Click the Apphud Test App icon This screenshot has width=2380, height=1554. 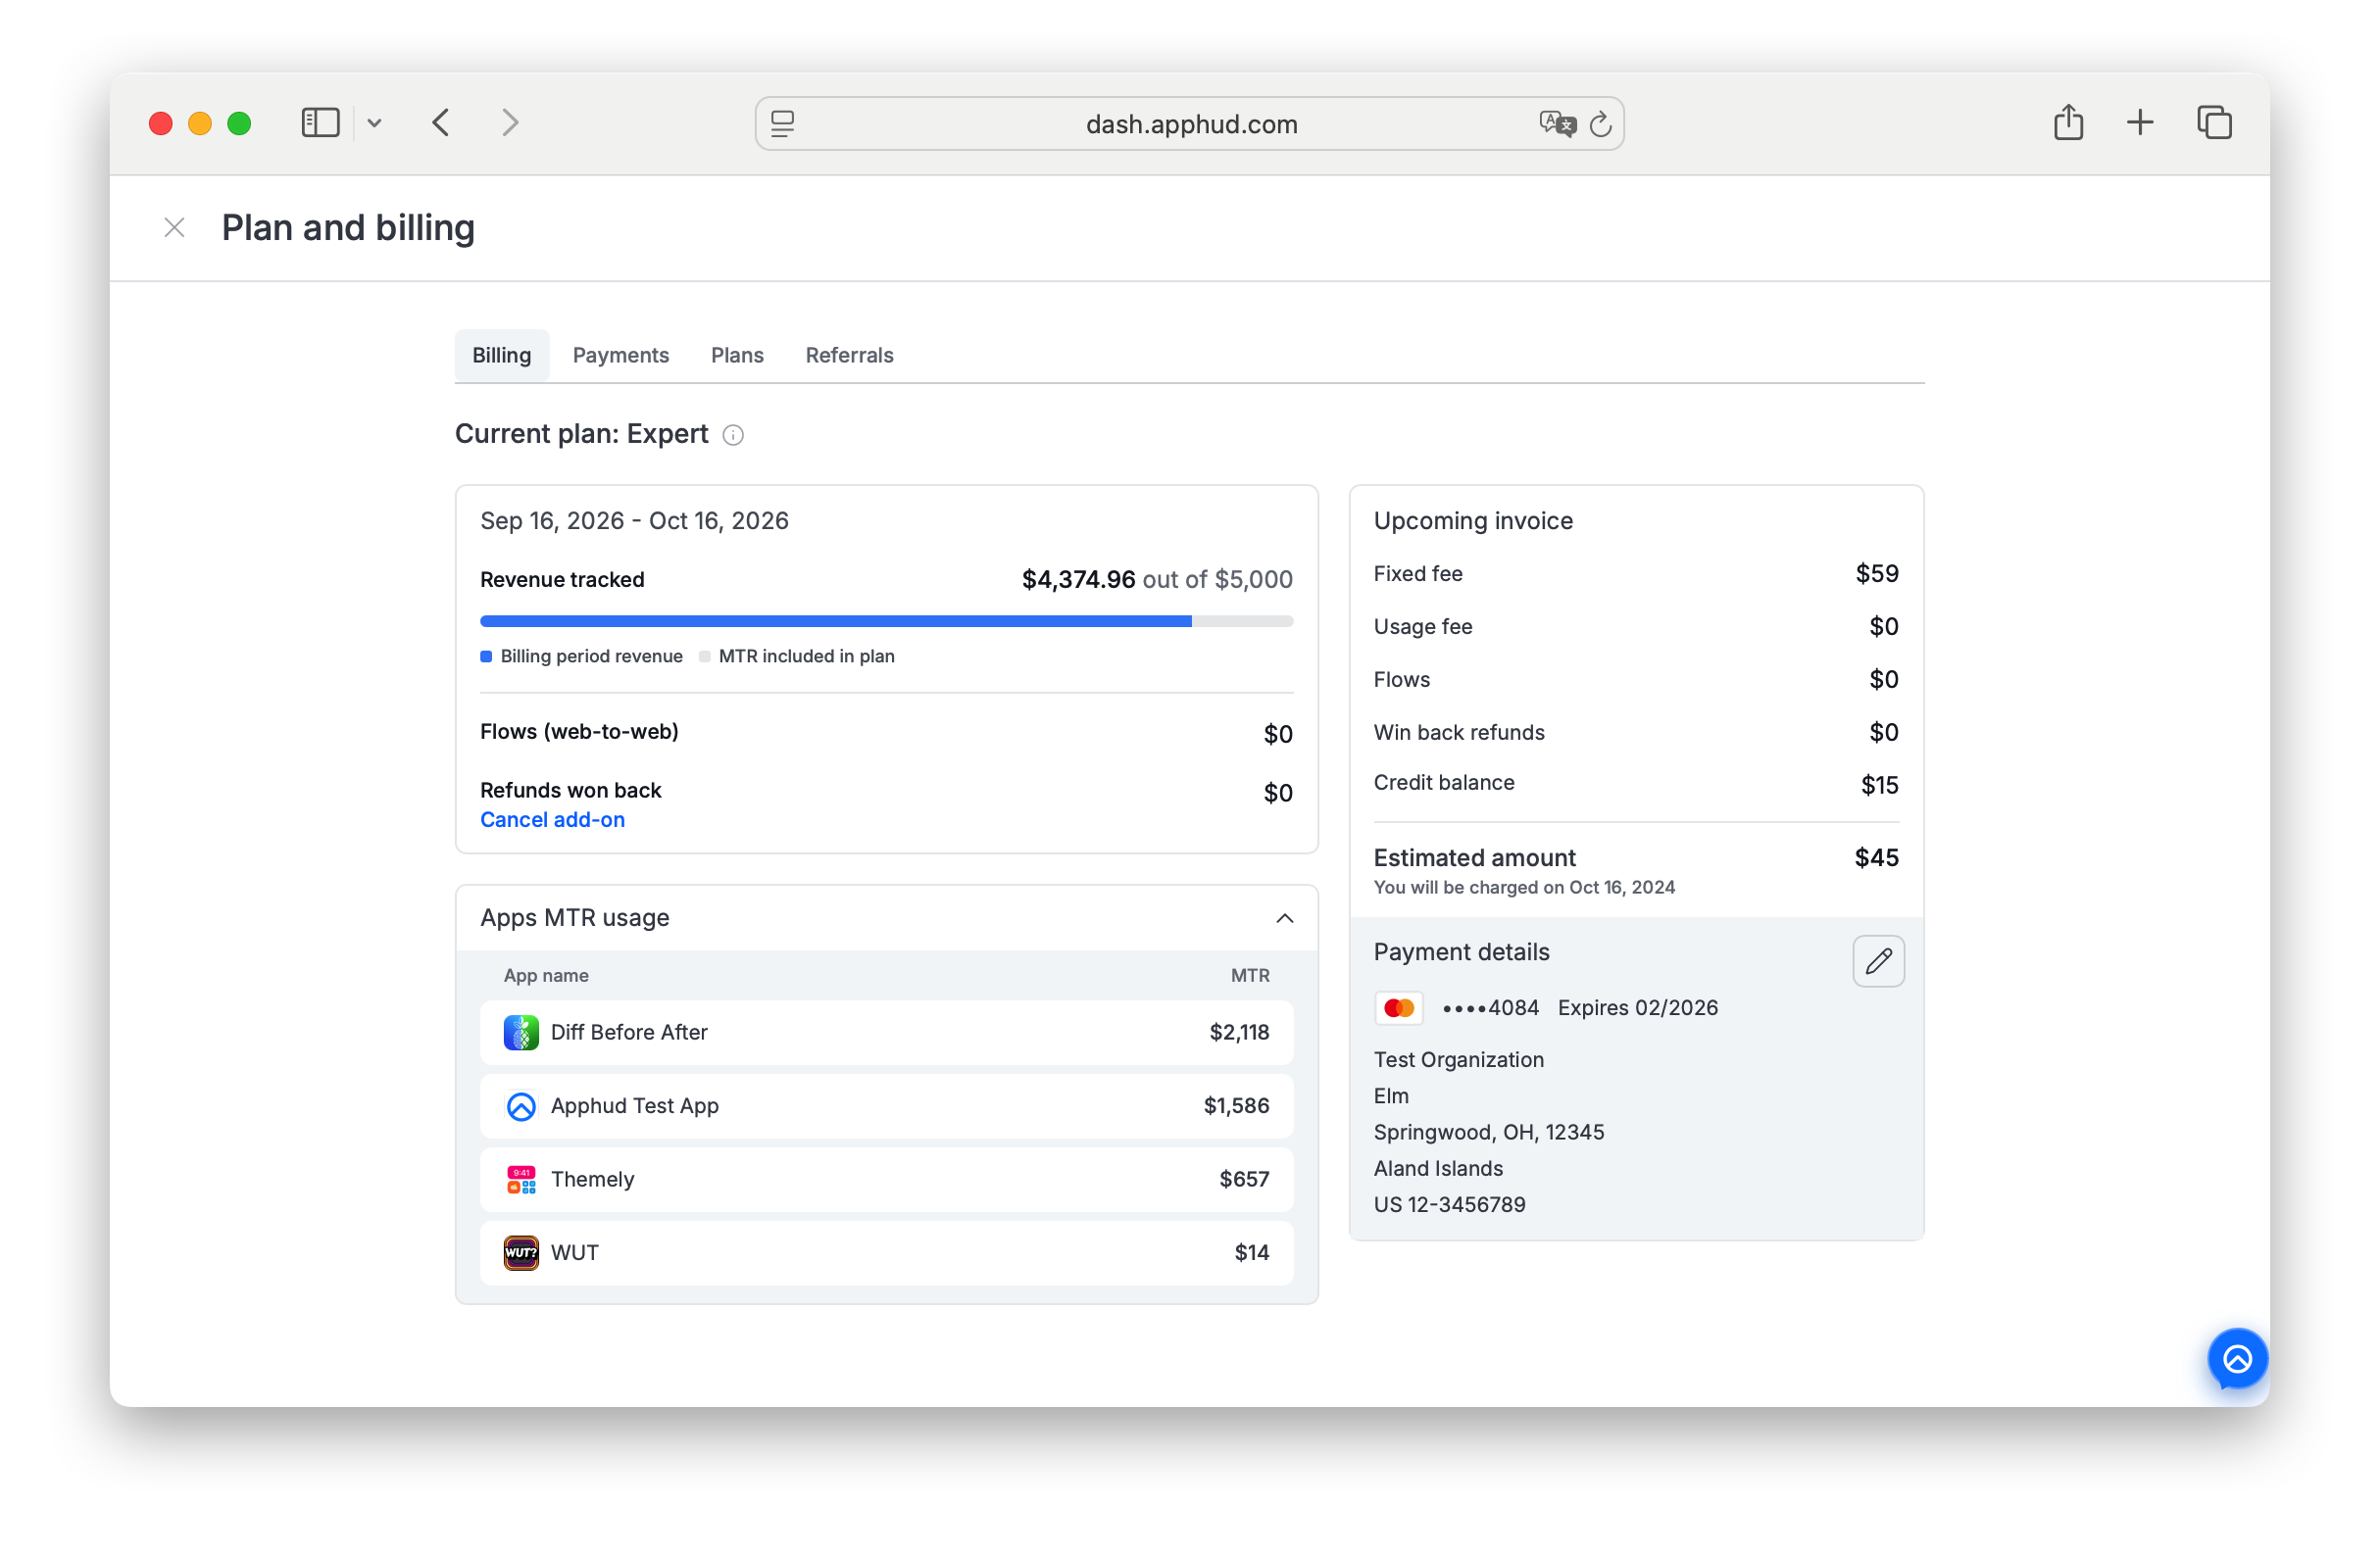(520, 1106)
